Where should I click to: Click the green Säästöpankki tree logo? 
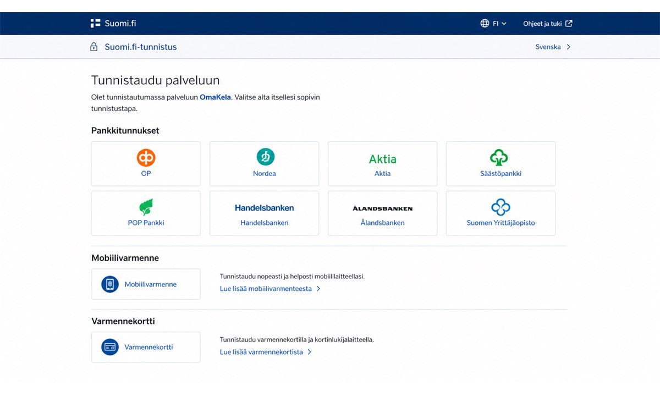pos(499,158)
